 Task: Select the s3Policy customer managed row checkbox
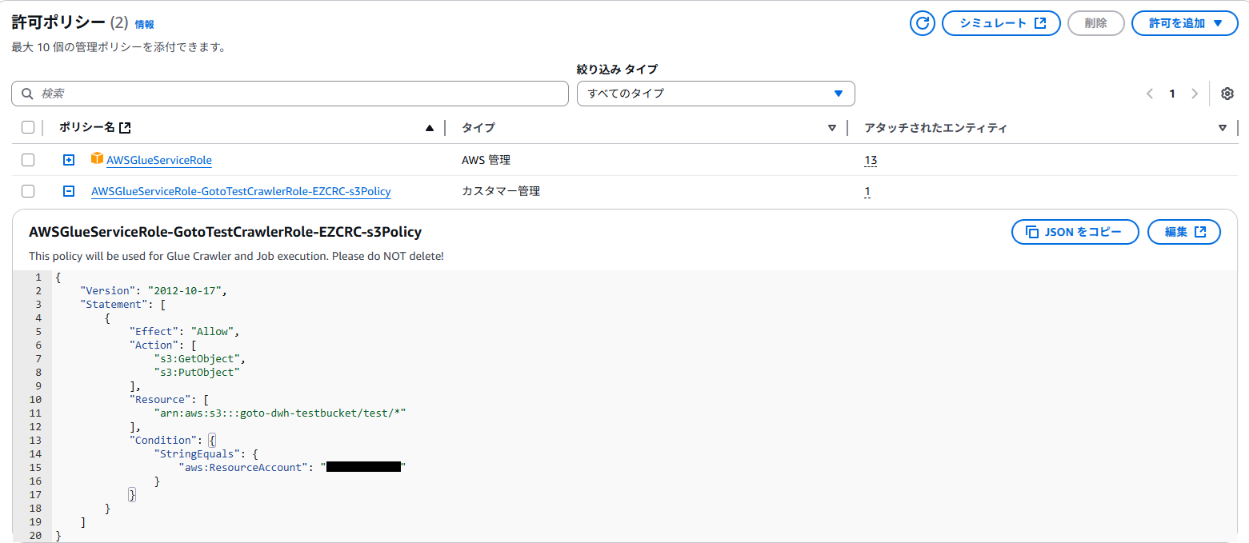[28, 191]
